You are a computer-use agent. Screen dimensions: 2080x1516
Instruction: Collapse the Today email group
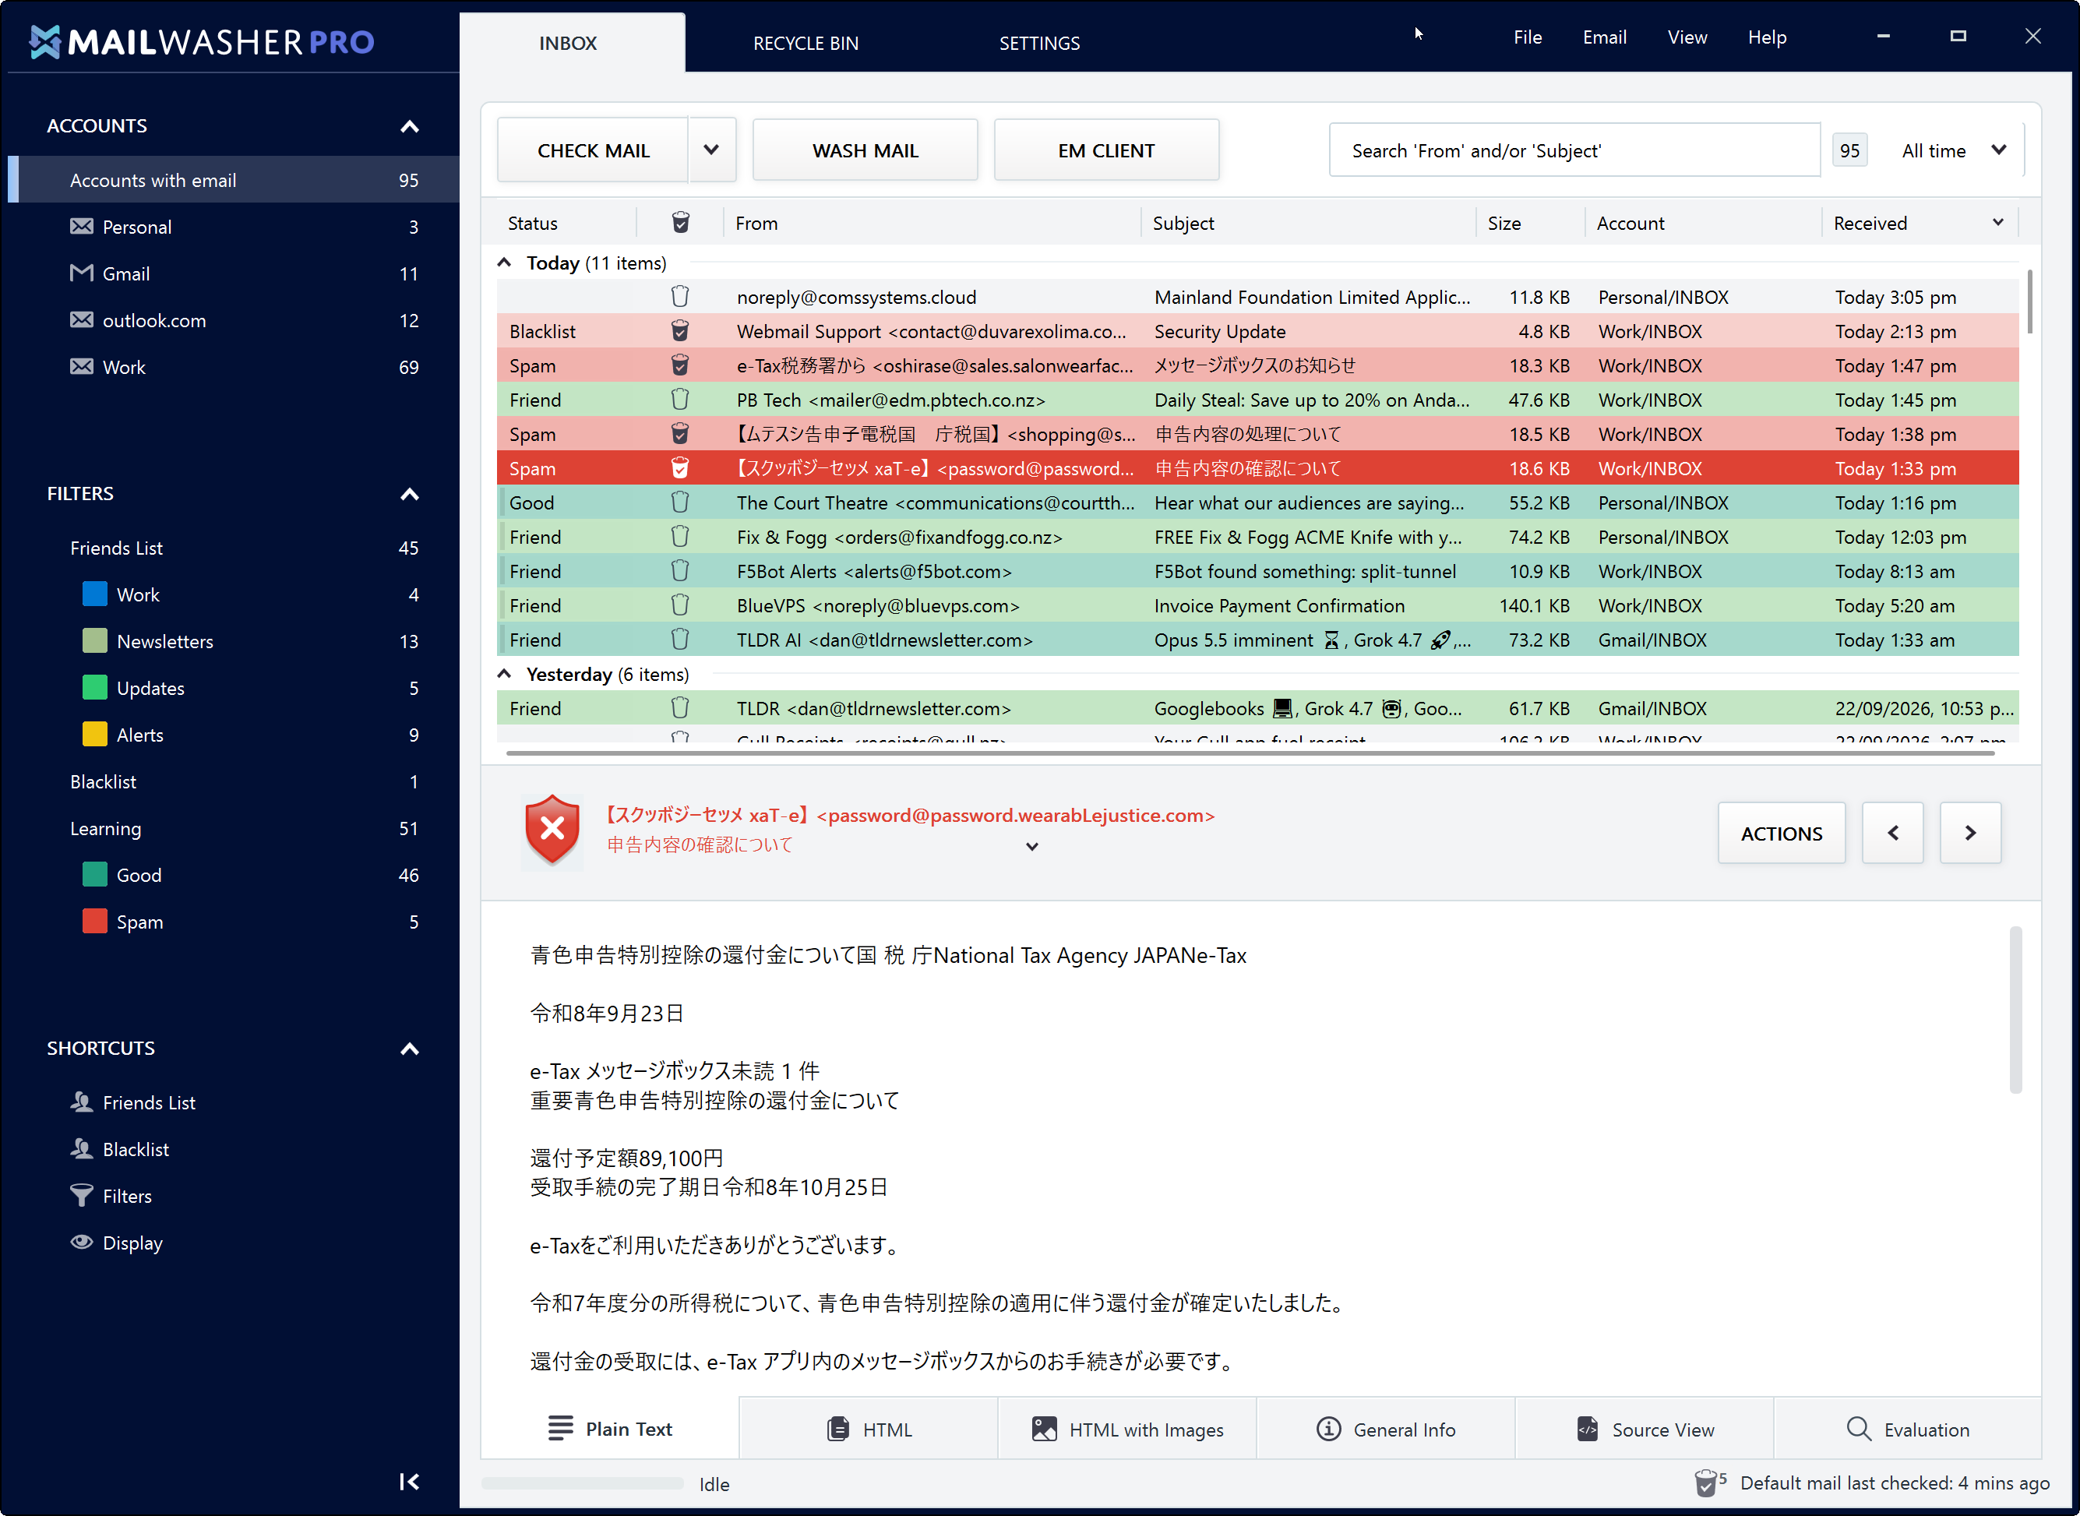504,263
